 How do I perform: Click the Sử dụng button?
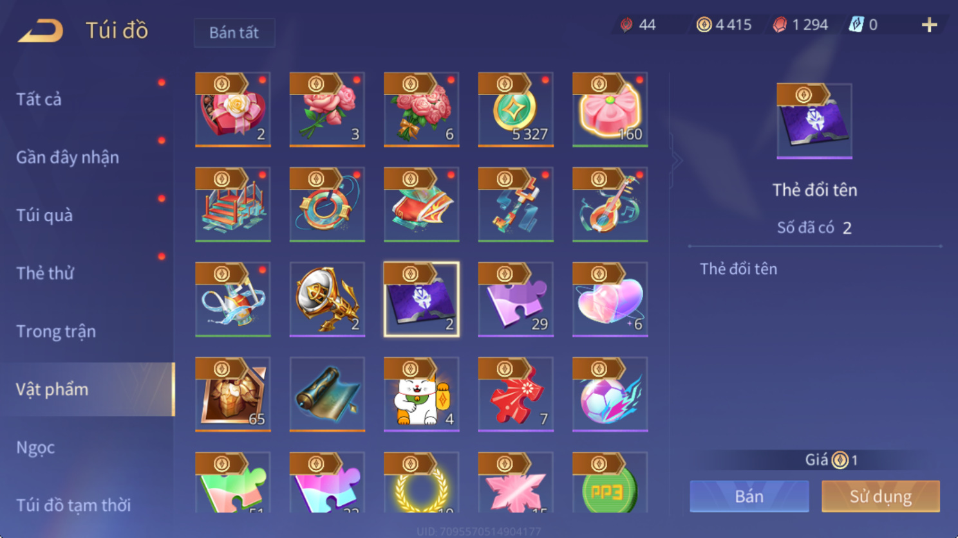point(881,496)
